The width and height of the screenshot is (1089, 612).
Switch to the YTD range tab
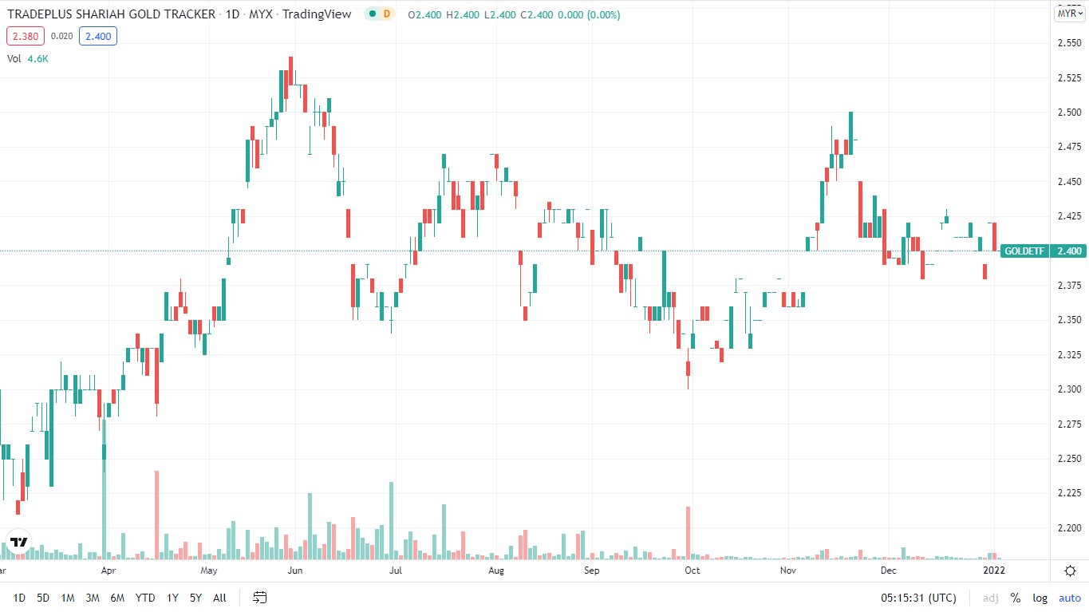tap(144, 598)
